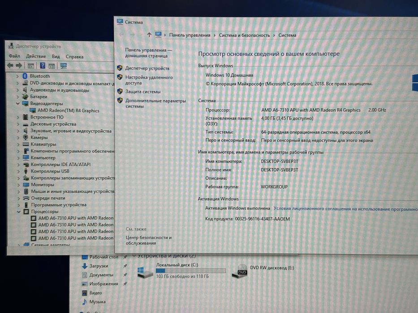Open Центр безопасности и обслуживания link
Image resolution: width=418 pixels, height=313 pixels.
[148, 240]
